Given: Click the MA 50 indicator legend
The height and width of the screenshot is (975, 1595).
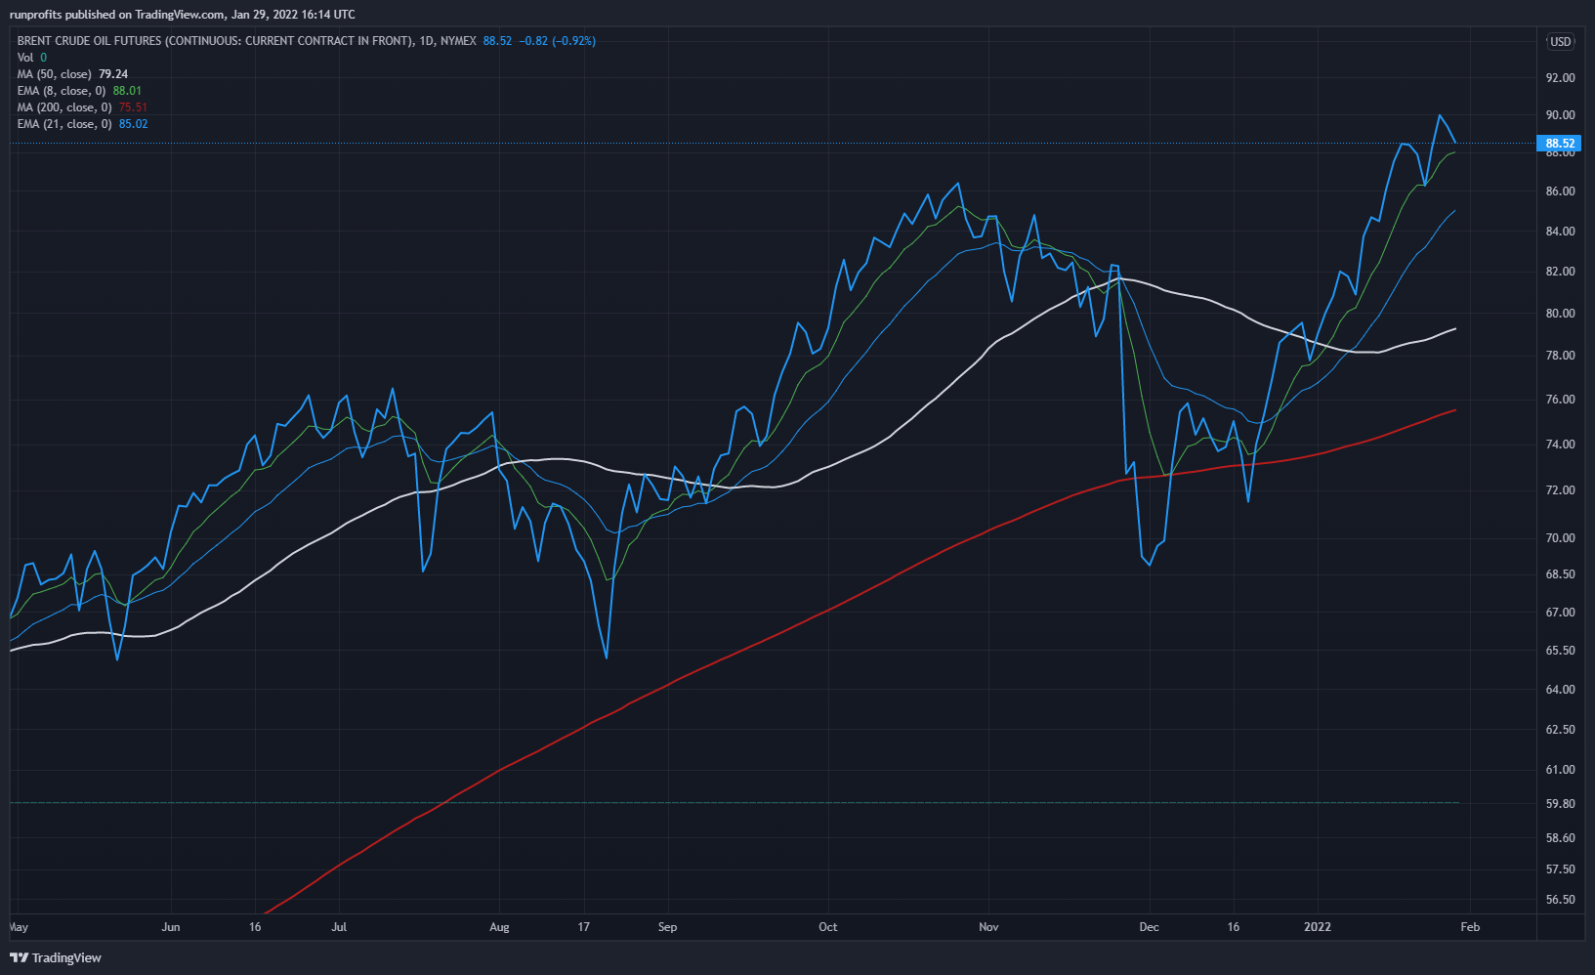Looking at the screenshot, I should (54, 74).
